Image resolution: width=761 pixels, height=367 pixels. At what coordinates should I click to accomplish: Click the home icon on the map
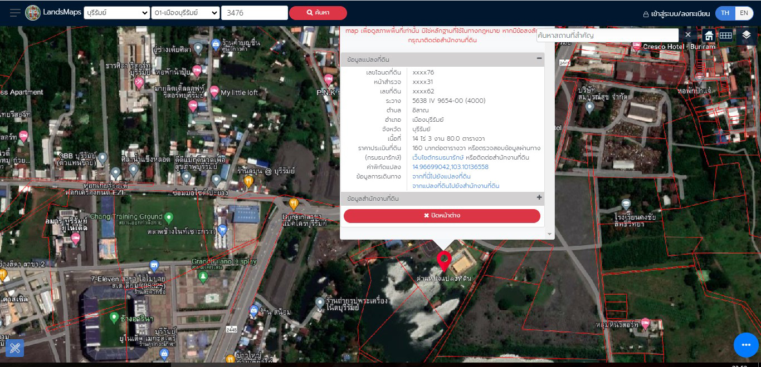(709, 36)
